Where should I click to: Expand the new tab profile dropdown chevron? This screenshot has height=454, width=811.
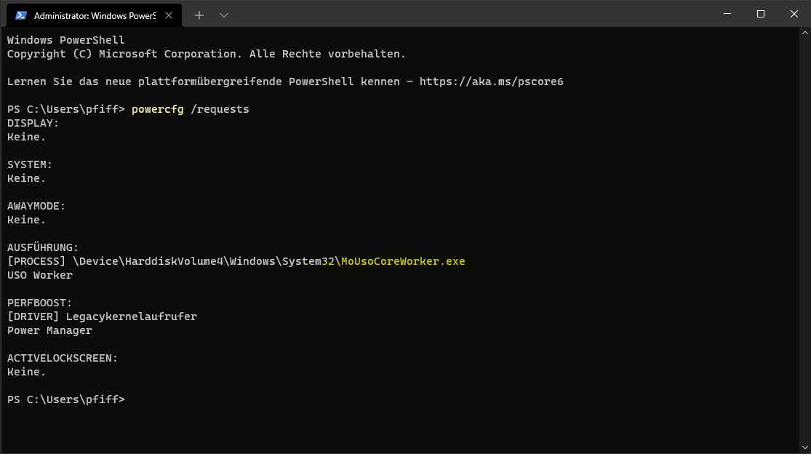[224, 15]
